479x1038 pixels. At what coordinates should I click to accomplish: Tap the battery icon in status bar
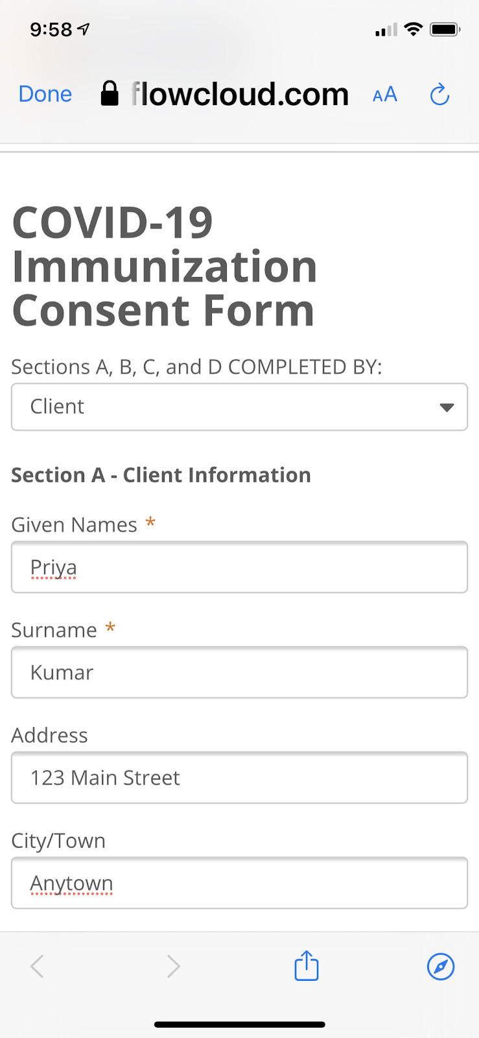pyautogui.click(x=445, y=30)
